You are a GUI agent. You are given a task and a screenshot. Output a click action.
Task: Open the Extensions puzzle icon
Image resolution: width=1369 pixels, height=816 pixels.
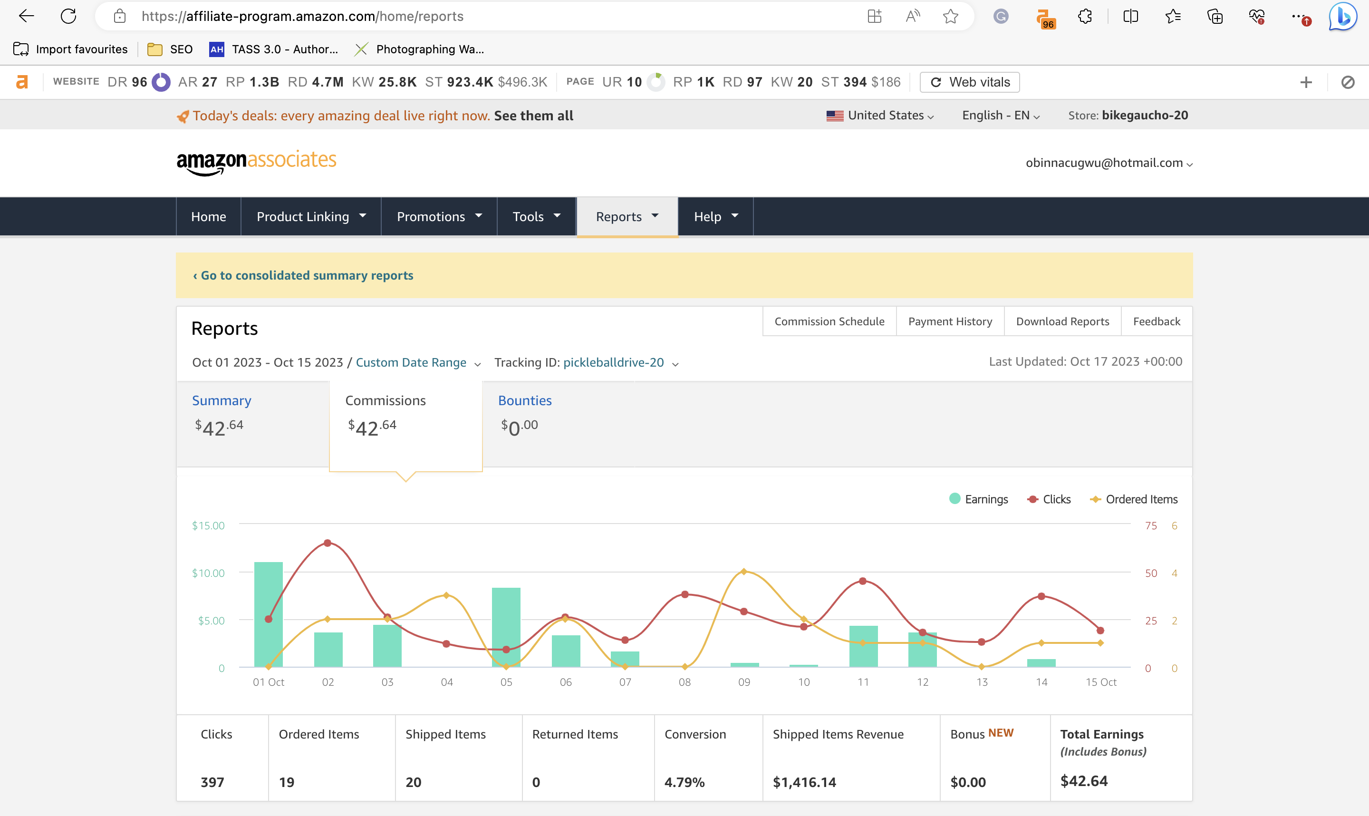pos(1084,16)
